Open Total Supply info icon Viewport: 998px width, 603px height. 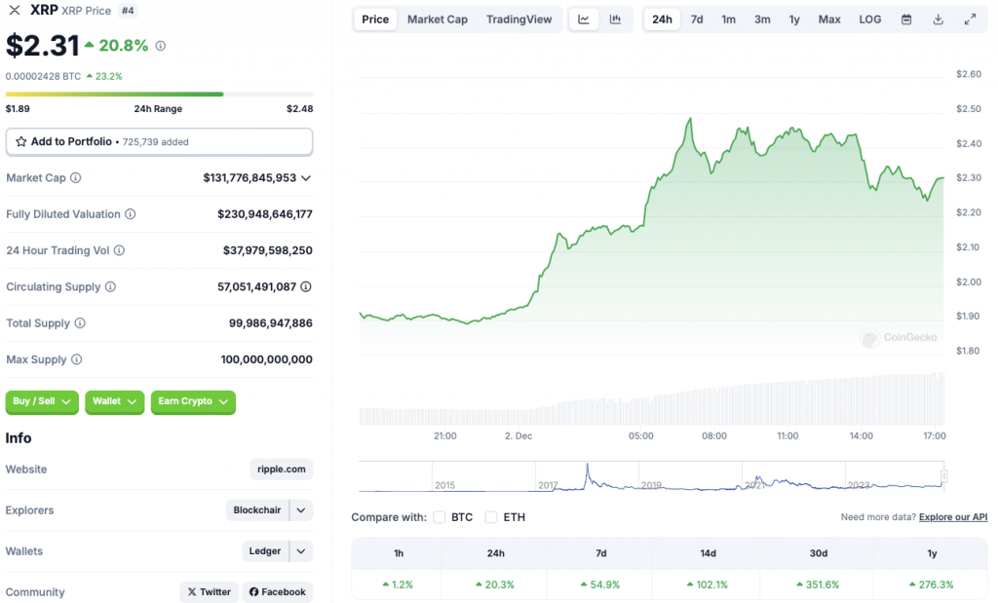click(80, 323)
